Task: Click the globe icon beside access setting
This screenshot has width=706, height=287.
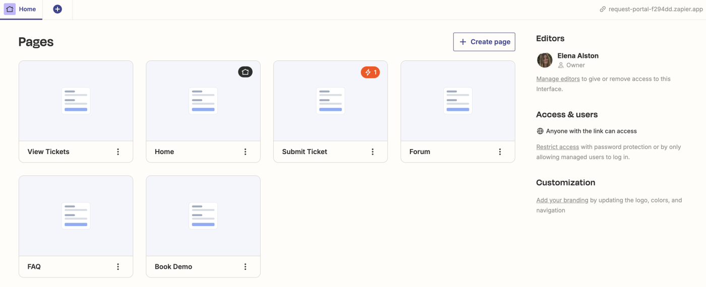Action: (540, 131)
